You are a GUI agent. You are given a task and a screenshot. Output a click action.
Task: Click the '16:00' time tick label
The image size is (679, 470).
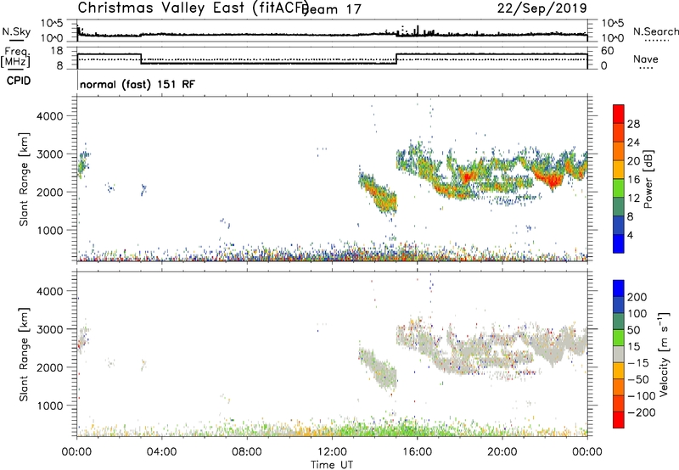tap(417, 452)
